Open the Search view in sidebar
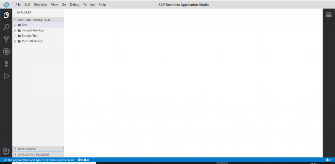This screenshot has width=335, height=164. [x=6, y=27]
